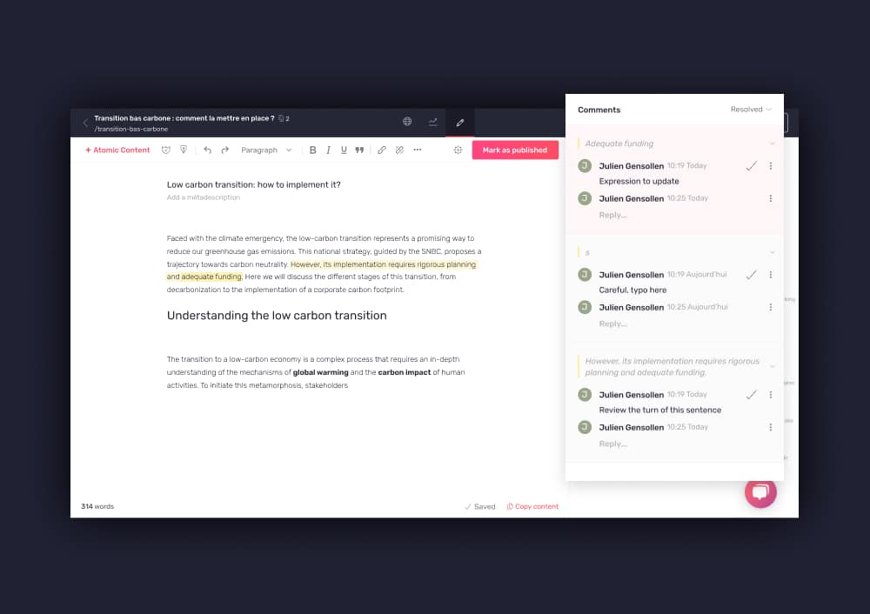The image size is (870, 614).
Task: Toggle underline formatting
Action: click(x=344, y=150)
